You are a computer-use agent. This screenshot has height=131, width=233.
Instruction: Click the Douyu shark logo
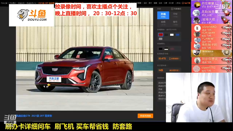[23, 15]
